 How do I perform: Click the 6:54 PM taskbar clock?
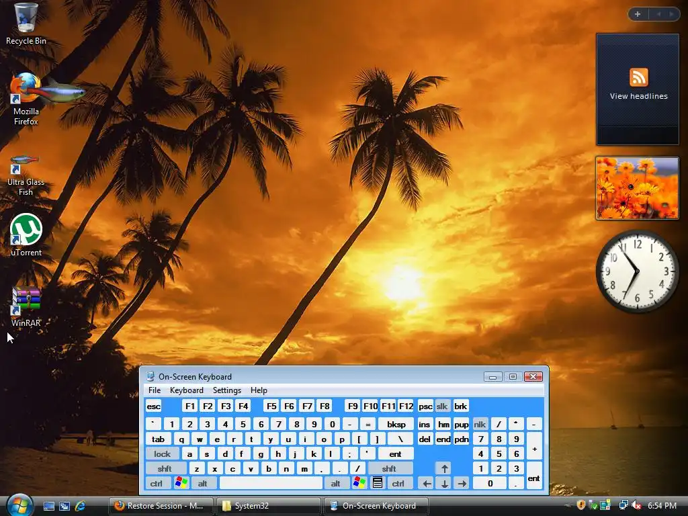[662, 505]
